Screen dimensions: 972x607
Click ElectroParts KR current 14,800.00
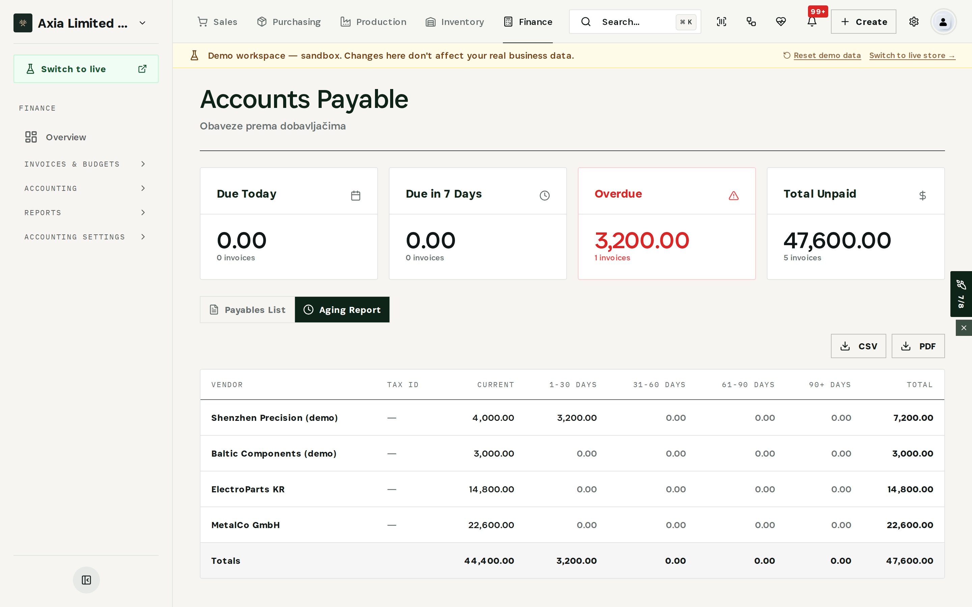point(491,489)
